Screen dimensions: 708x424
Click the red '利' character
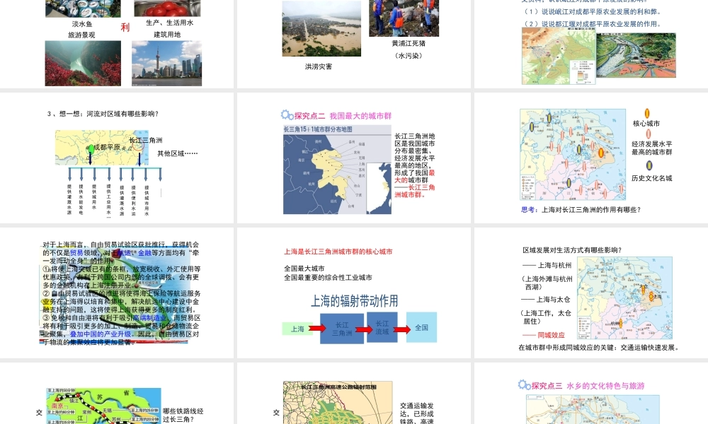(x=125, y=28)
